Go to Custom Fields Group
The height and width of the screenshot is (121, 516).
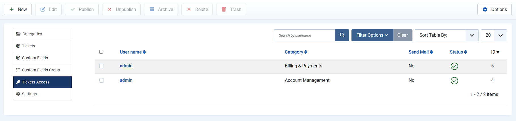pos(43,70)
